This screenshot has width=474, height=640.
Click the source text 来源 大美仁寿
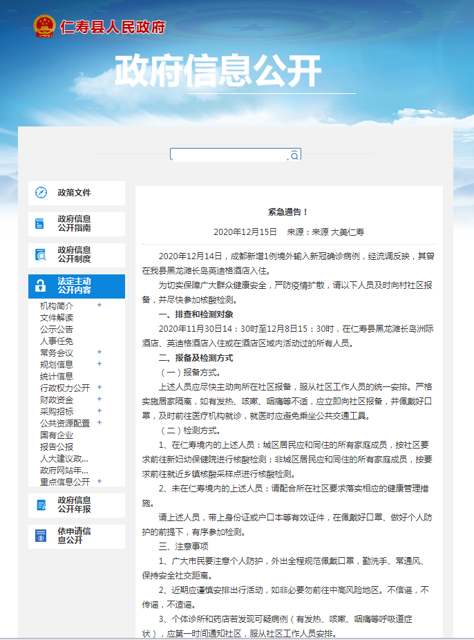[338, 232]
